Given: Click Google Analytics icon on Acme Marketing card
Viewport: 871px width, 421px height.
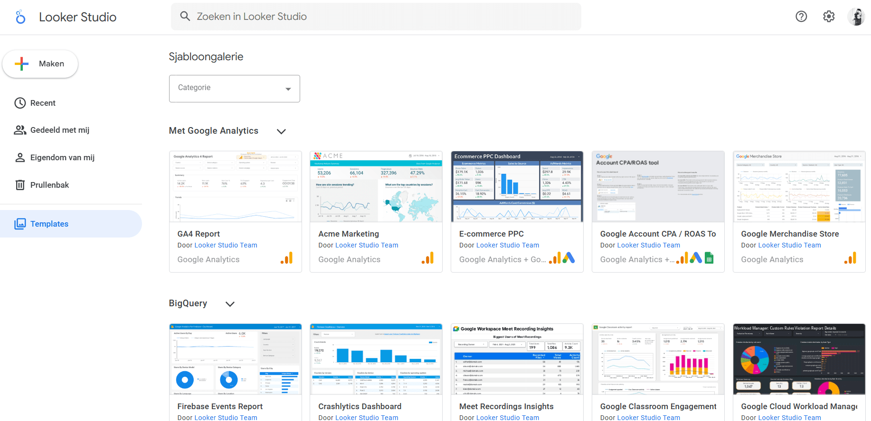Looking at the screenshot, I should point(428,258).
